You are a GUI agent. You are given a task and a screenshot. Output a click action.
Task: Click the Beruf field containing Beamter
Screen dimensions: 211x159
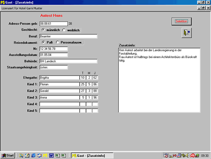(x=68, y=36)
